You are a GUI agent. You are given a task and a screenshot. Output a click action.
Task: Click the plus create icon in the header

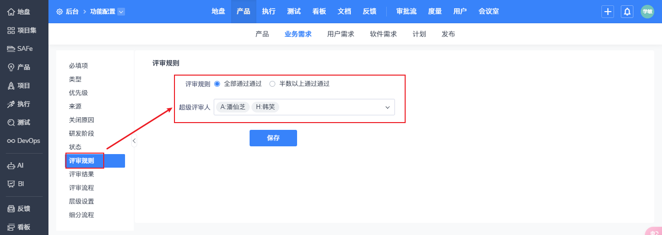(608, 12)
